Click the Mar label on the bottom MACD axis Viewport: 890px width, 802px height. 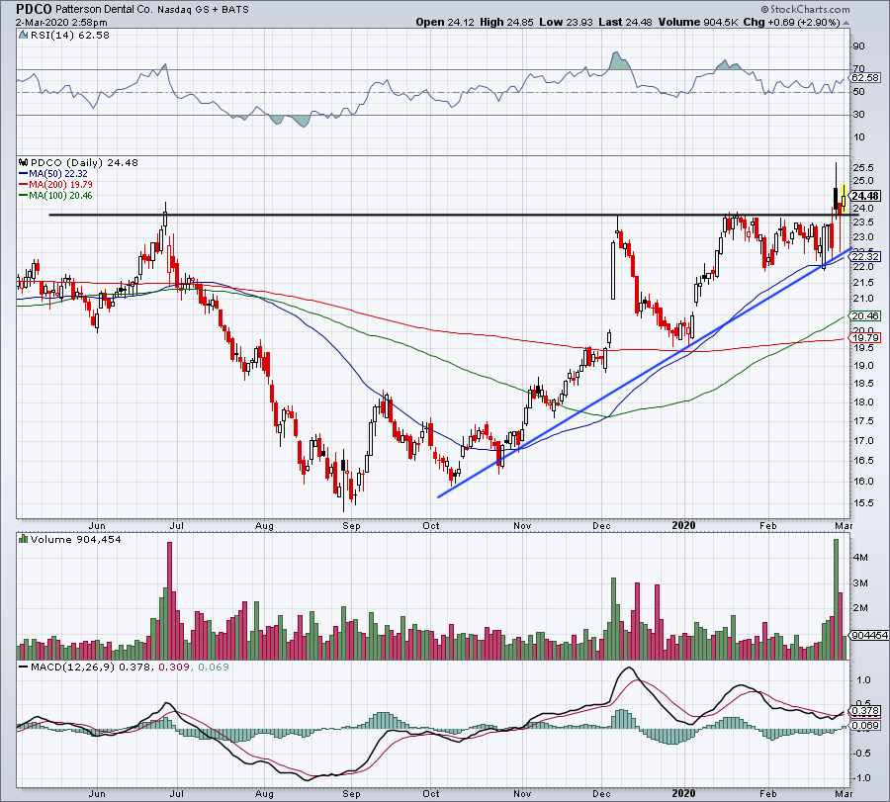click(x=845, y=793)
